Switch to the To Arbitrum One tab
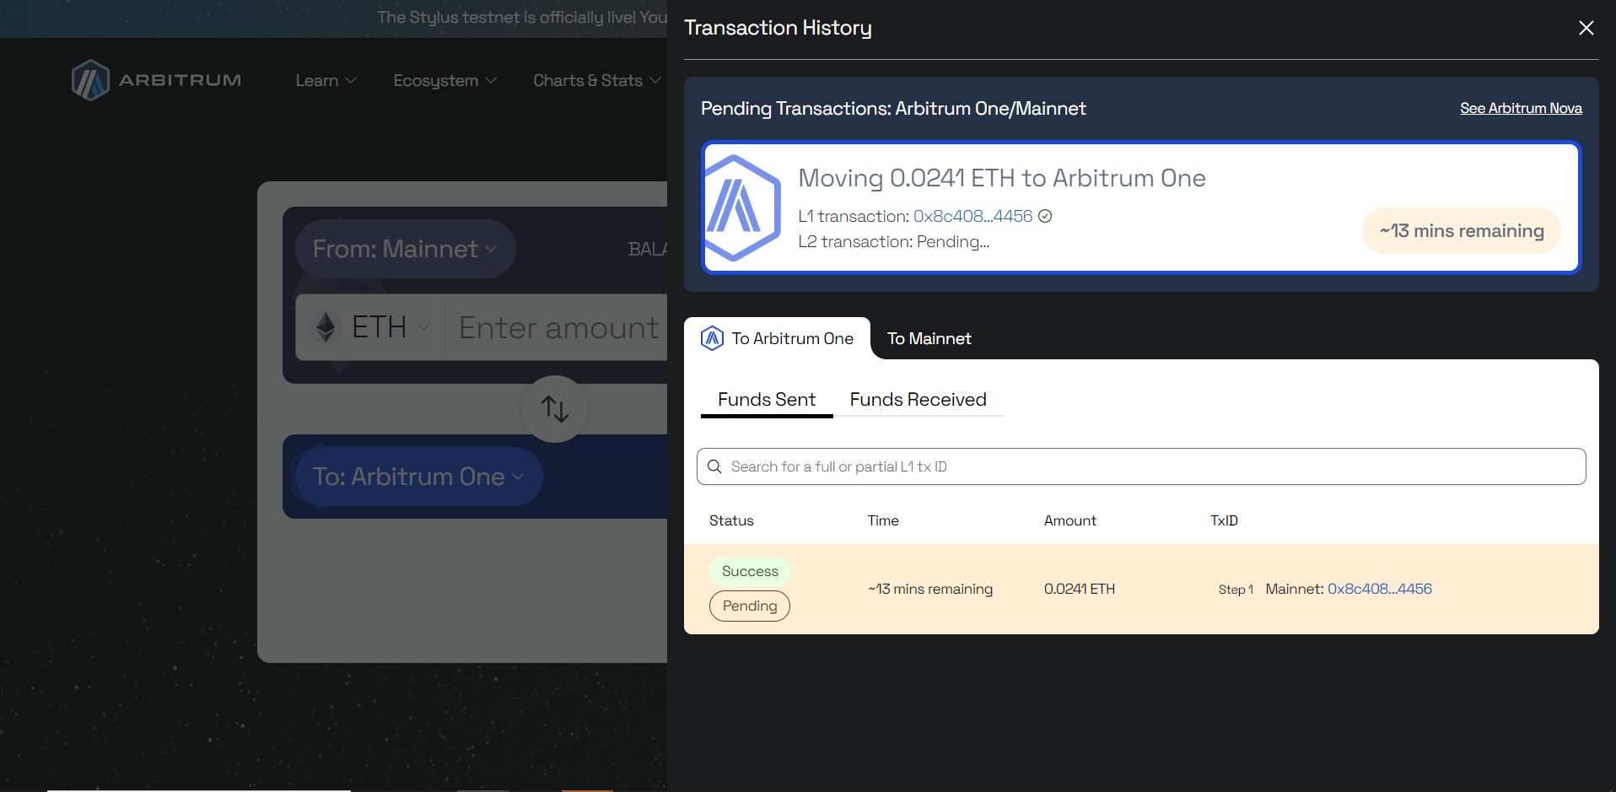Image resolution: width=1616 pixels, height=792 pixels. [x=777, y=338]
